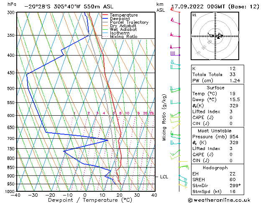Click the 650 pressure level label
This screenshot has height=203, width=263.
click(x=12, y=127)
